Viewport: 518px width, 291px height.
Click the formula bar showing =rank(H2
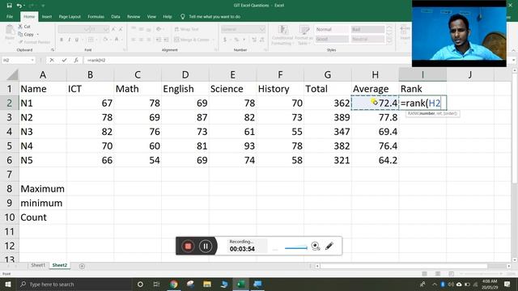(x=248, y=60)
